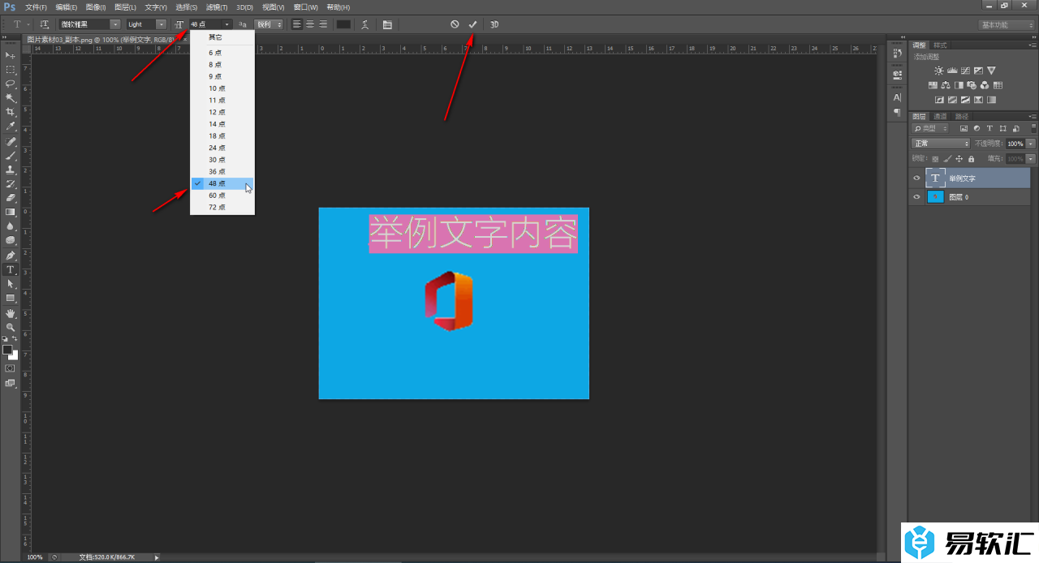The height and width of the screenshot is (563, 1039).
Task: Add a Color Balance adjustment
Action: 946,85
